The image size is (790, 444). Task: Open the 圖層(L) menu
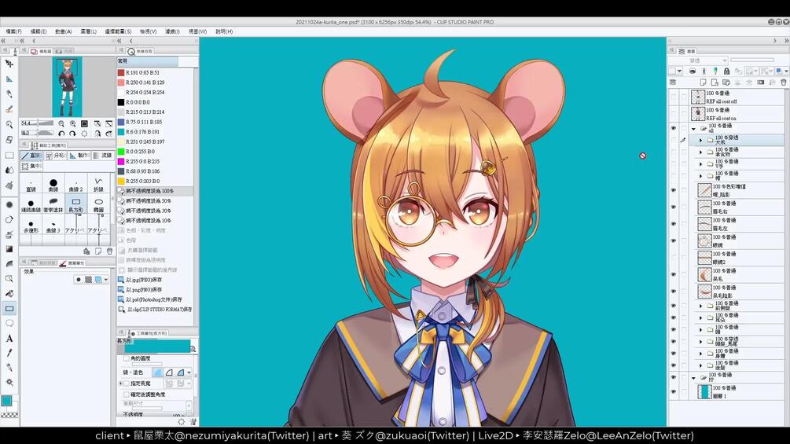click(89, 31)
